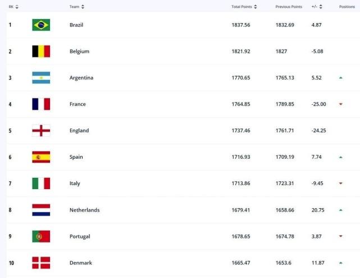Click the Portugal flag icon
The image size is (360, 278).
tap(41, 236)
